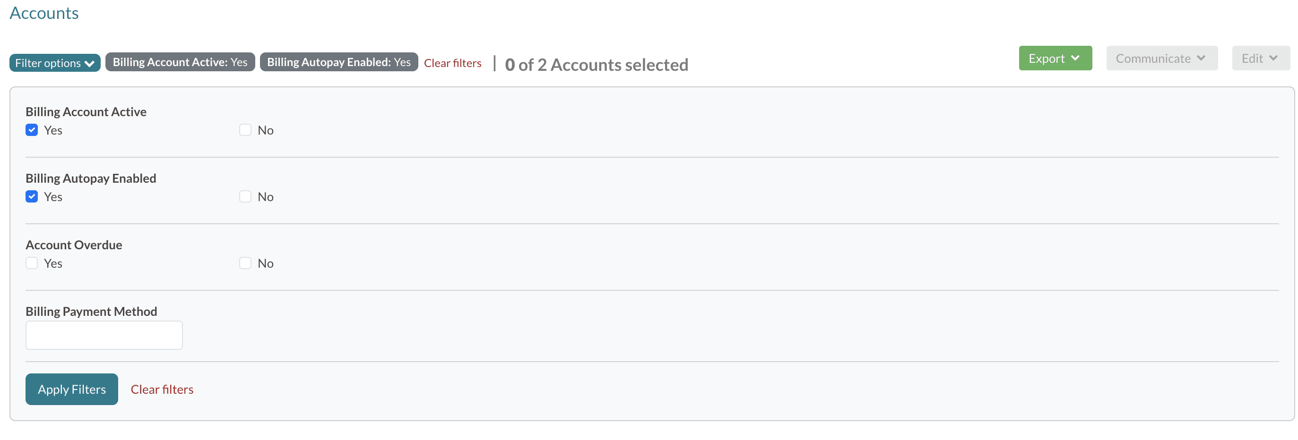Check No under Billing Account Active
1298x440 pixels.
[x=245, y=130]
